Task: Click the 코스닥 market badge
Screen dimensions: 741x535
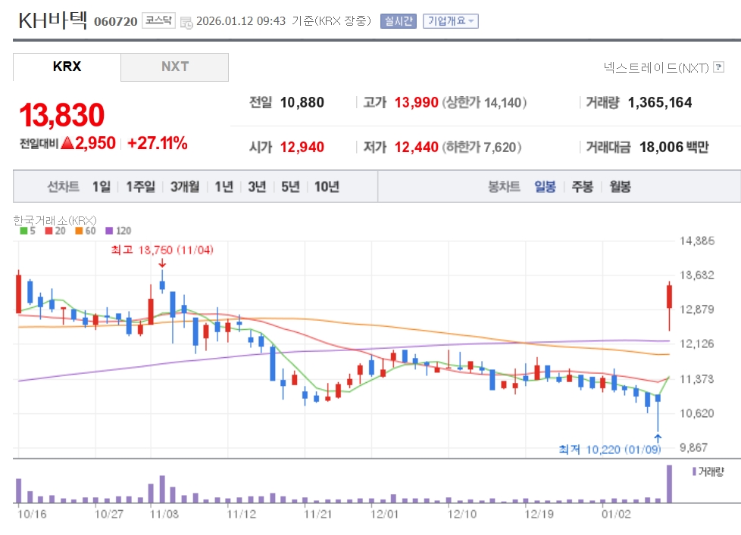Action: point(159,20)
